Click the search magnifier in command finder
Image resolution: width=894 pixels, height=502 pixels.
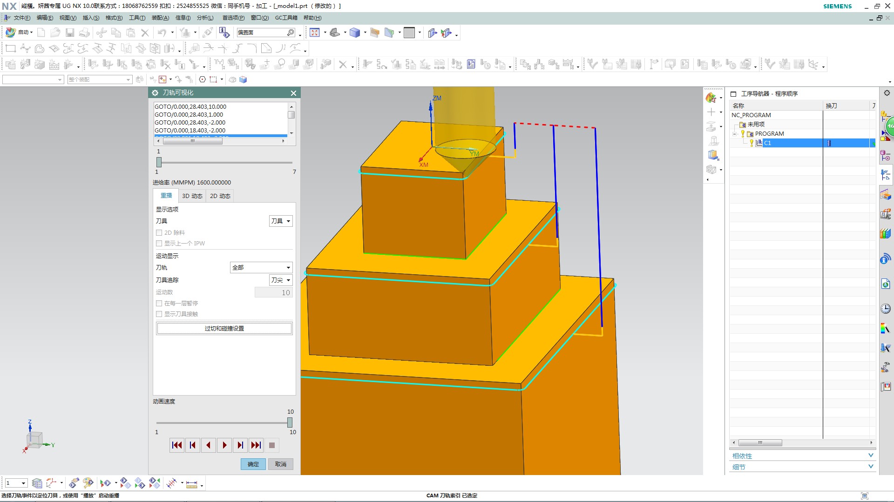291,33
